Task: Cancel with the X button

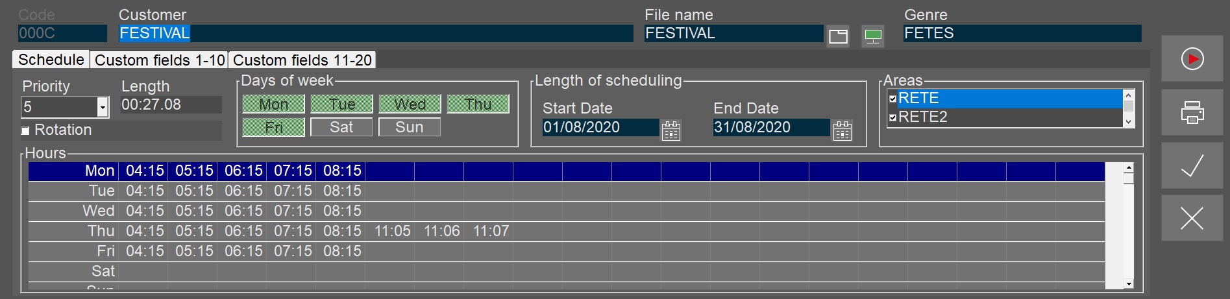Action: pos(1192,219)
